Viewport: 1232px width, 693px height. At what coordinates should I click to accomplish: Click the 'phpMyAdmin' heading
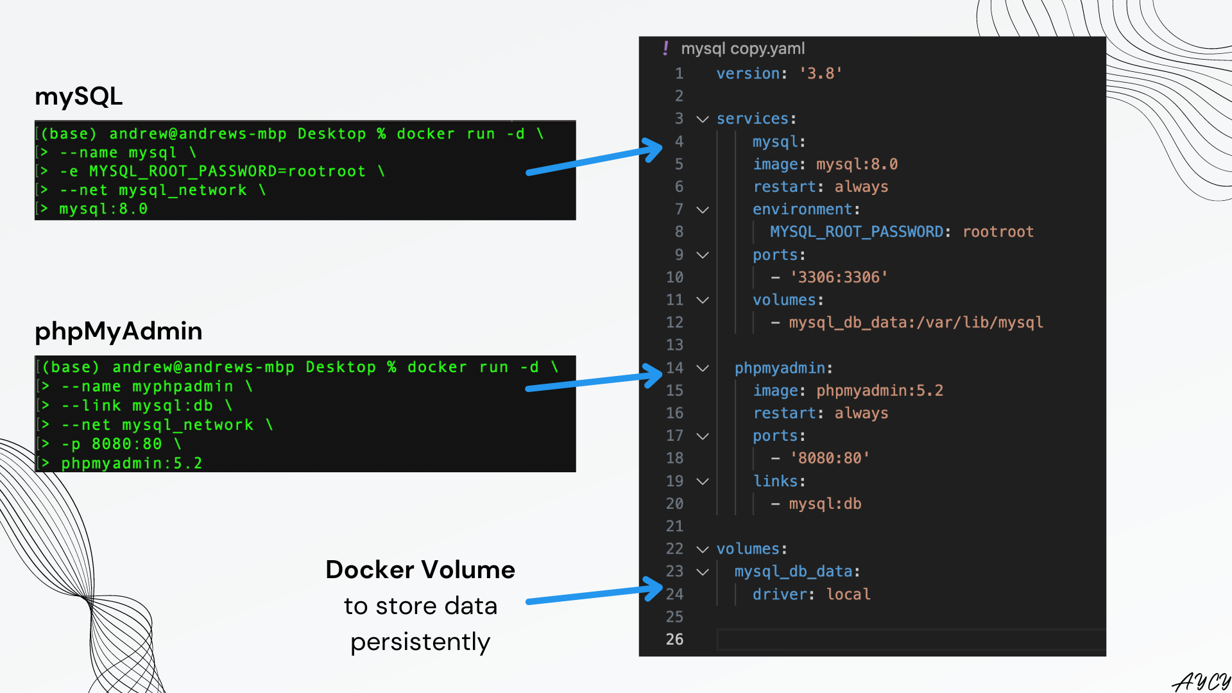click(x=119, y=332)
